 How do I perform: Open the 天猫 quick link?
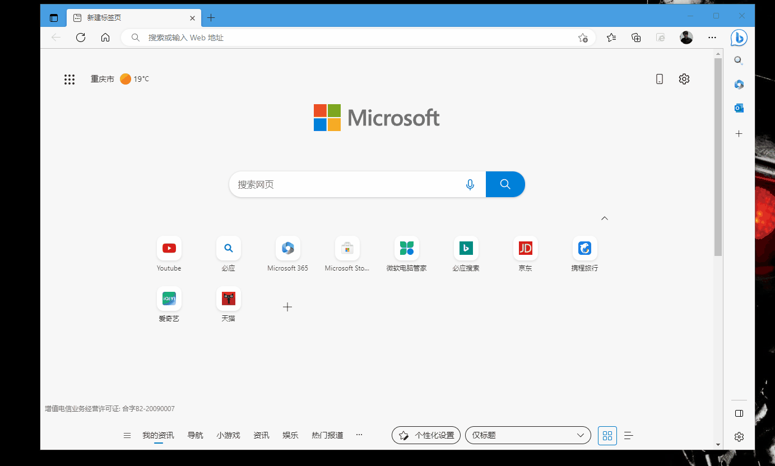(x=229, y=304)
